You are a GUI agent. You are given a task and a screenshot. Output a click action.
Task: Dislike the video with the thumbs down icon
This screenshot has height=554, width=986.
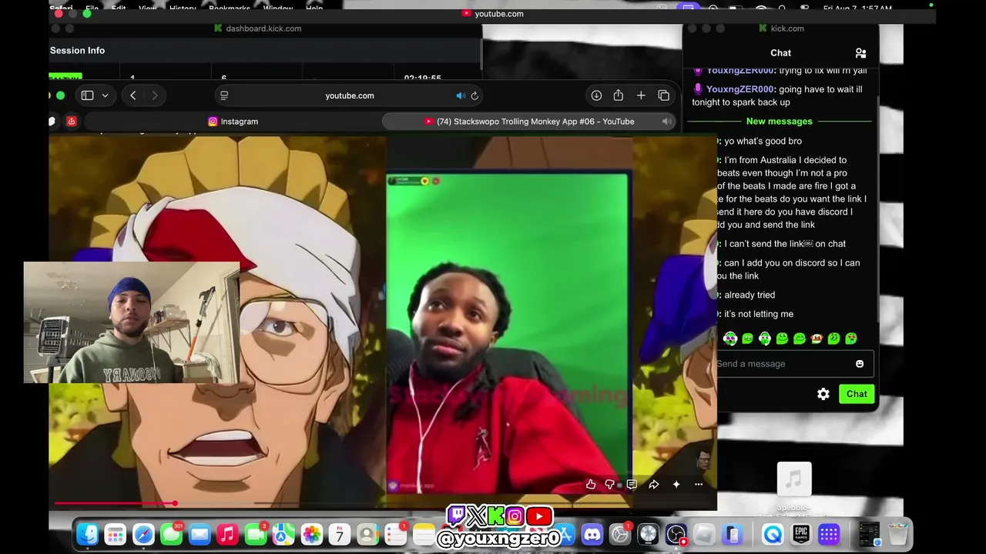coord(610,484)
